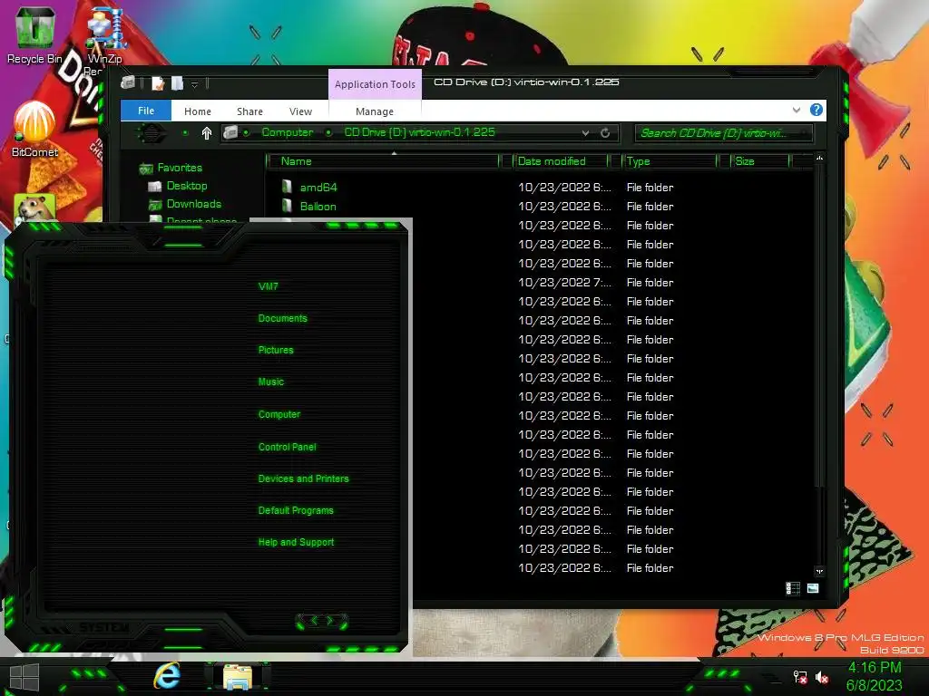Go up one level with Up arrow
Image resolution: width=929 pixels, height=696 pixels.
[x=206, y=133]
